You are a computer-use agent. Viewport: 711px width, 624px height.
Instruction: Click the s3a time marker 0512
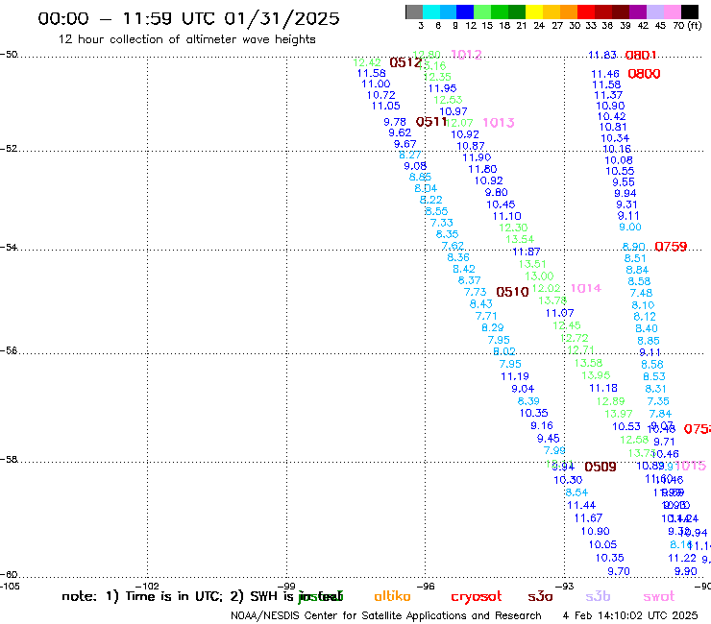405,62
